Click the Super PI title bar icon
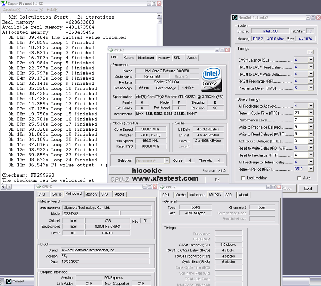Screen dimensions: 321x286 tap(4, 4)
